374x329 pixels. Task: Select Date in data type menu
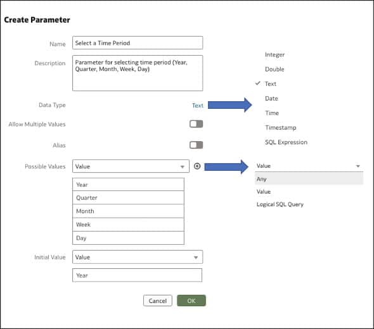point(271,98)
